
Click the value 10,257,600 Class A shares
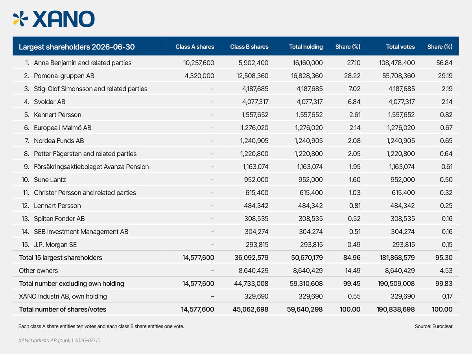click(x=199, y=63)
